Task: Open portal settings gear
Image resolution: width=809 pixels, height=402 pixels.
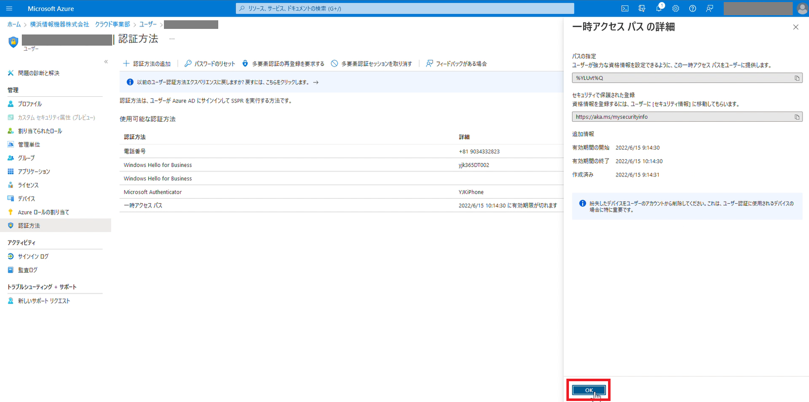Action: (x=676, y=9)
